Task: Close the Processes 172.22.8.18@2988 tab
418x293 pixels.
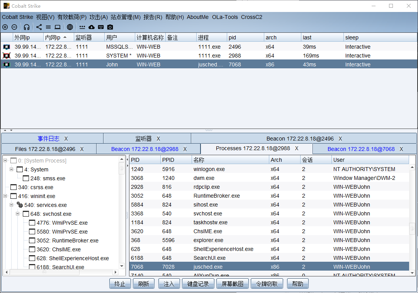Action: [x=297, y=148]
